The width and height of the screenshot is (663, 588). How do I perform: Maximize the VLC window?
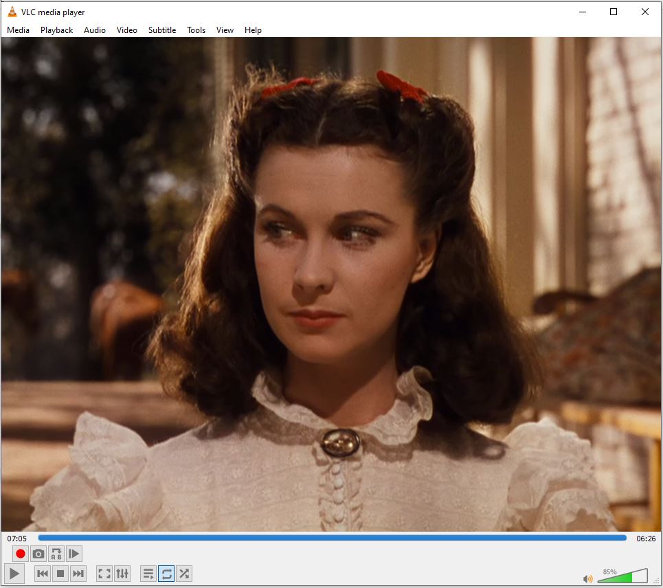tap(614, 12)
